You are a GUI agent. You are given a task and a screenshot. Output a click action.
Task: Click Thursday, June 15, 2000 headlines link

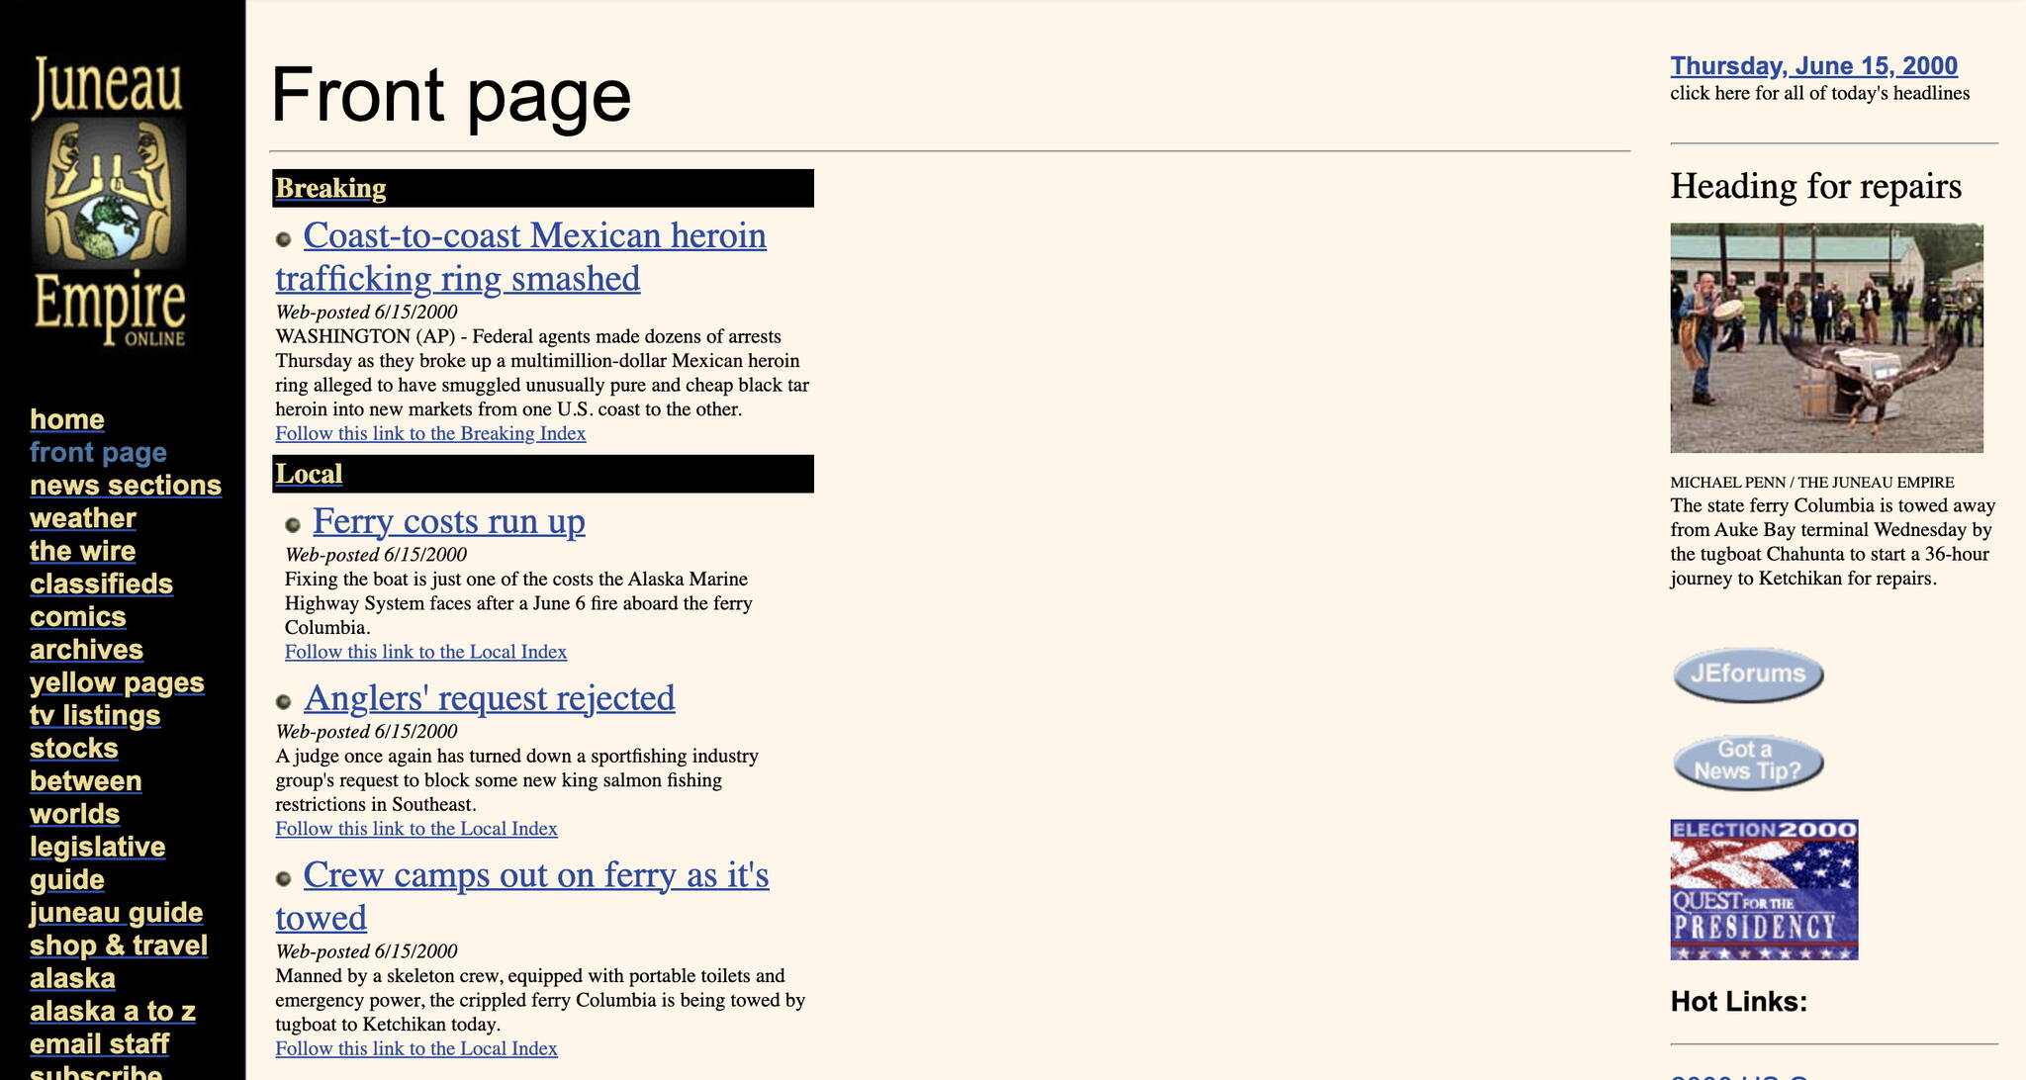(1812, 66)
